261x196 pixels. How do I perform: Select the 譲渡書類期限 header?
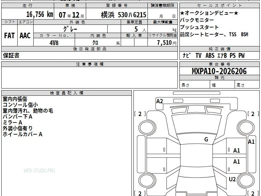[162, 6]
